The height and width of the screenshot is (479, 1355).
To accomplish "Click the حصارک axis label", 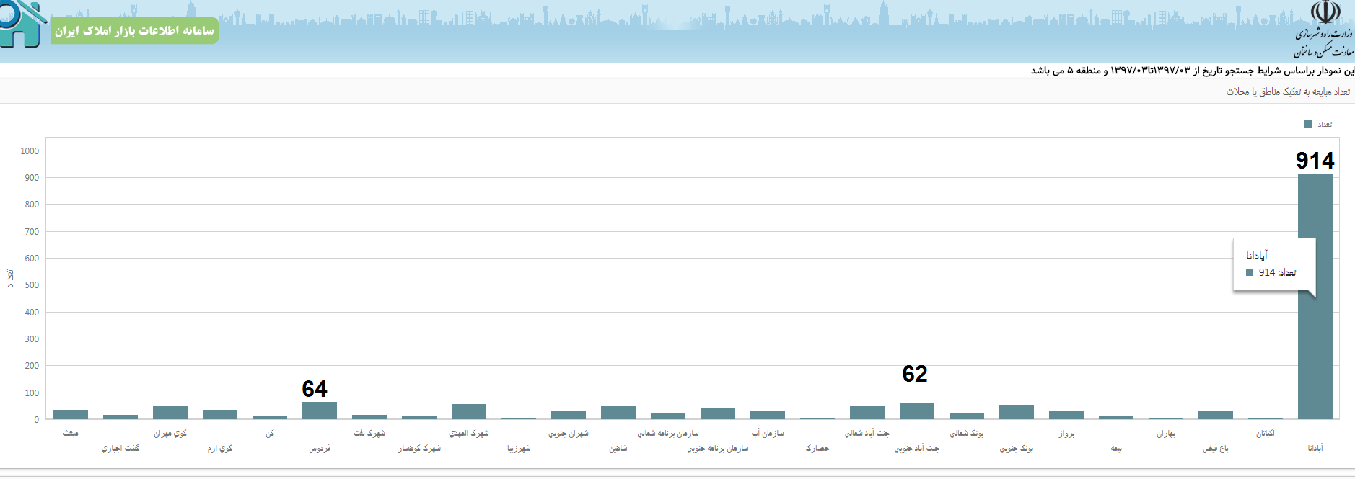I will [x=817, y=448].
